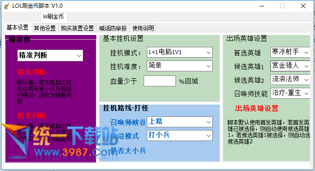Click the 挂机难度： label
Screen dimensions: 315x171
point(125,66)
